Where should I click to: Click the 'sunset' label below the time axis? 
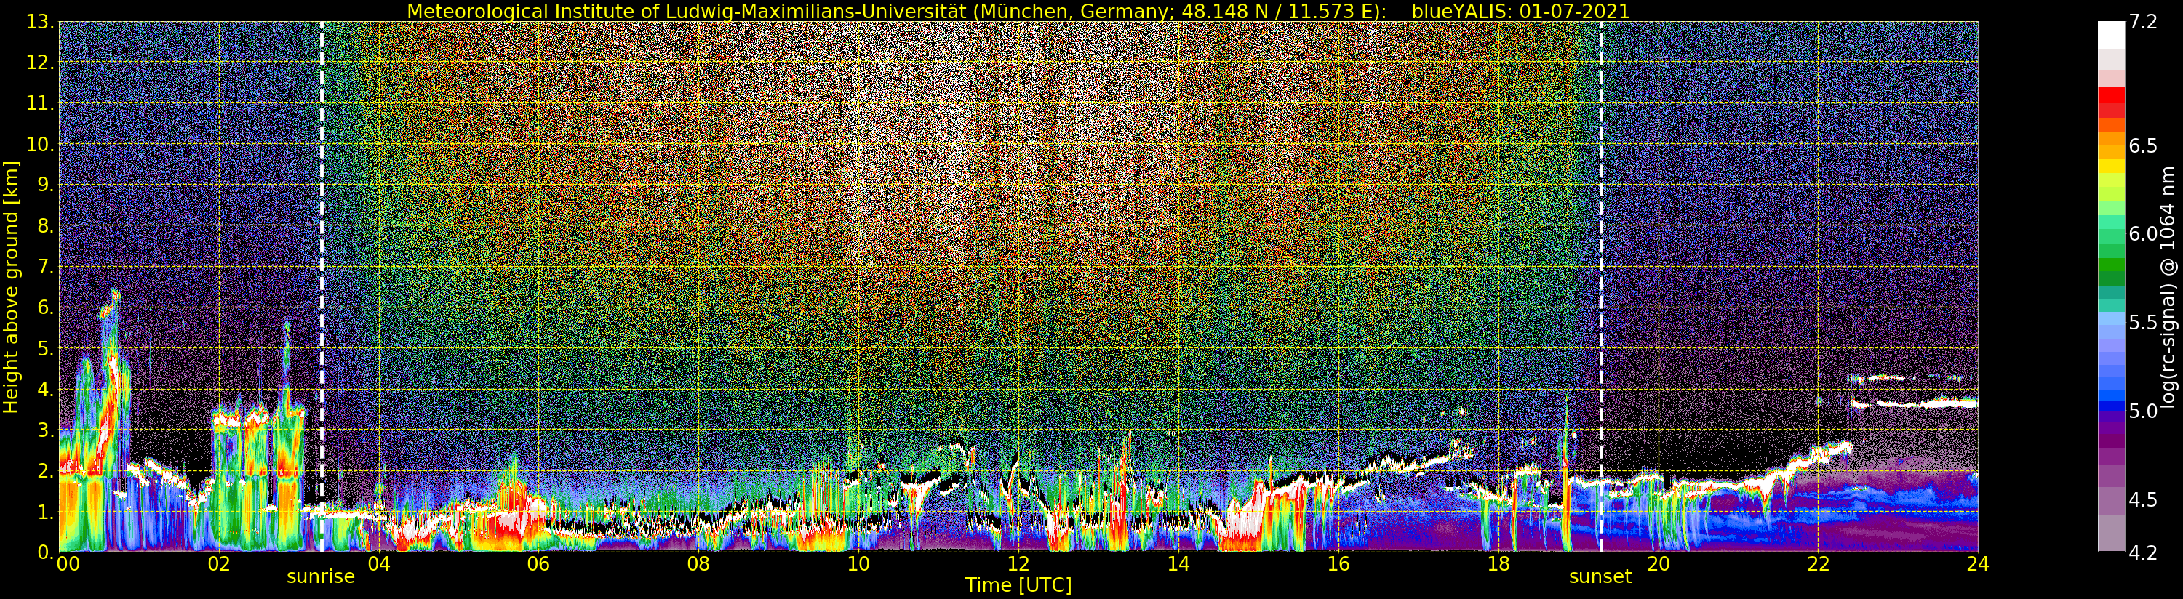[1599, 577]
